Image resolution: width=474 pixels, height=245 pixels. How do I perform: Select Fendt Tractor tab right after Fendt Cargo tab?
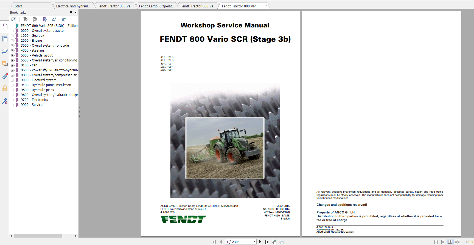(198, 6)
